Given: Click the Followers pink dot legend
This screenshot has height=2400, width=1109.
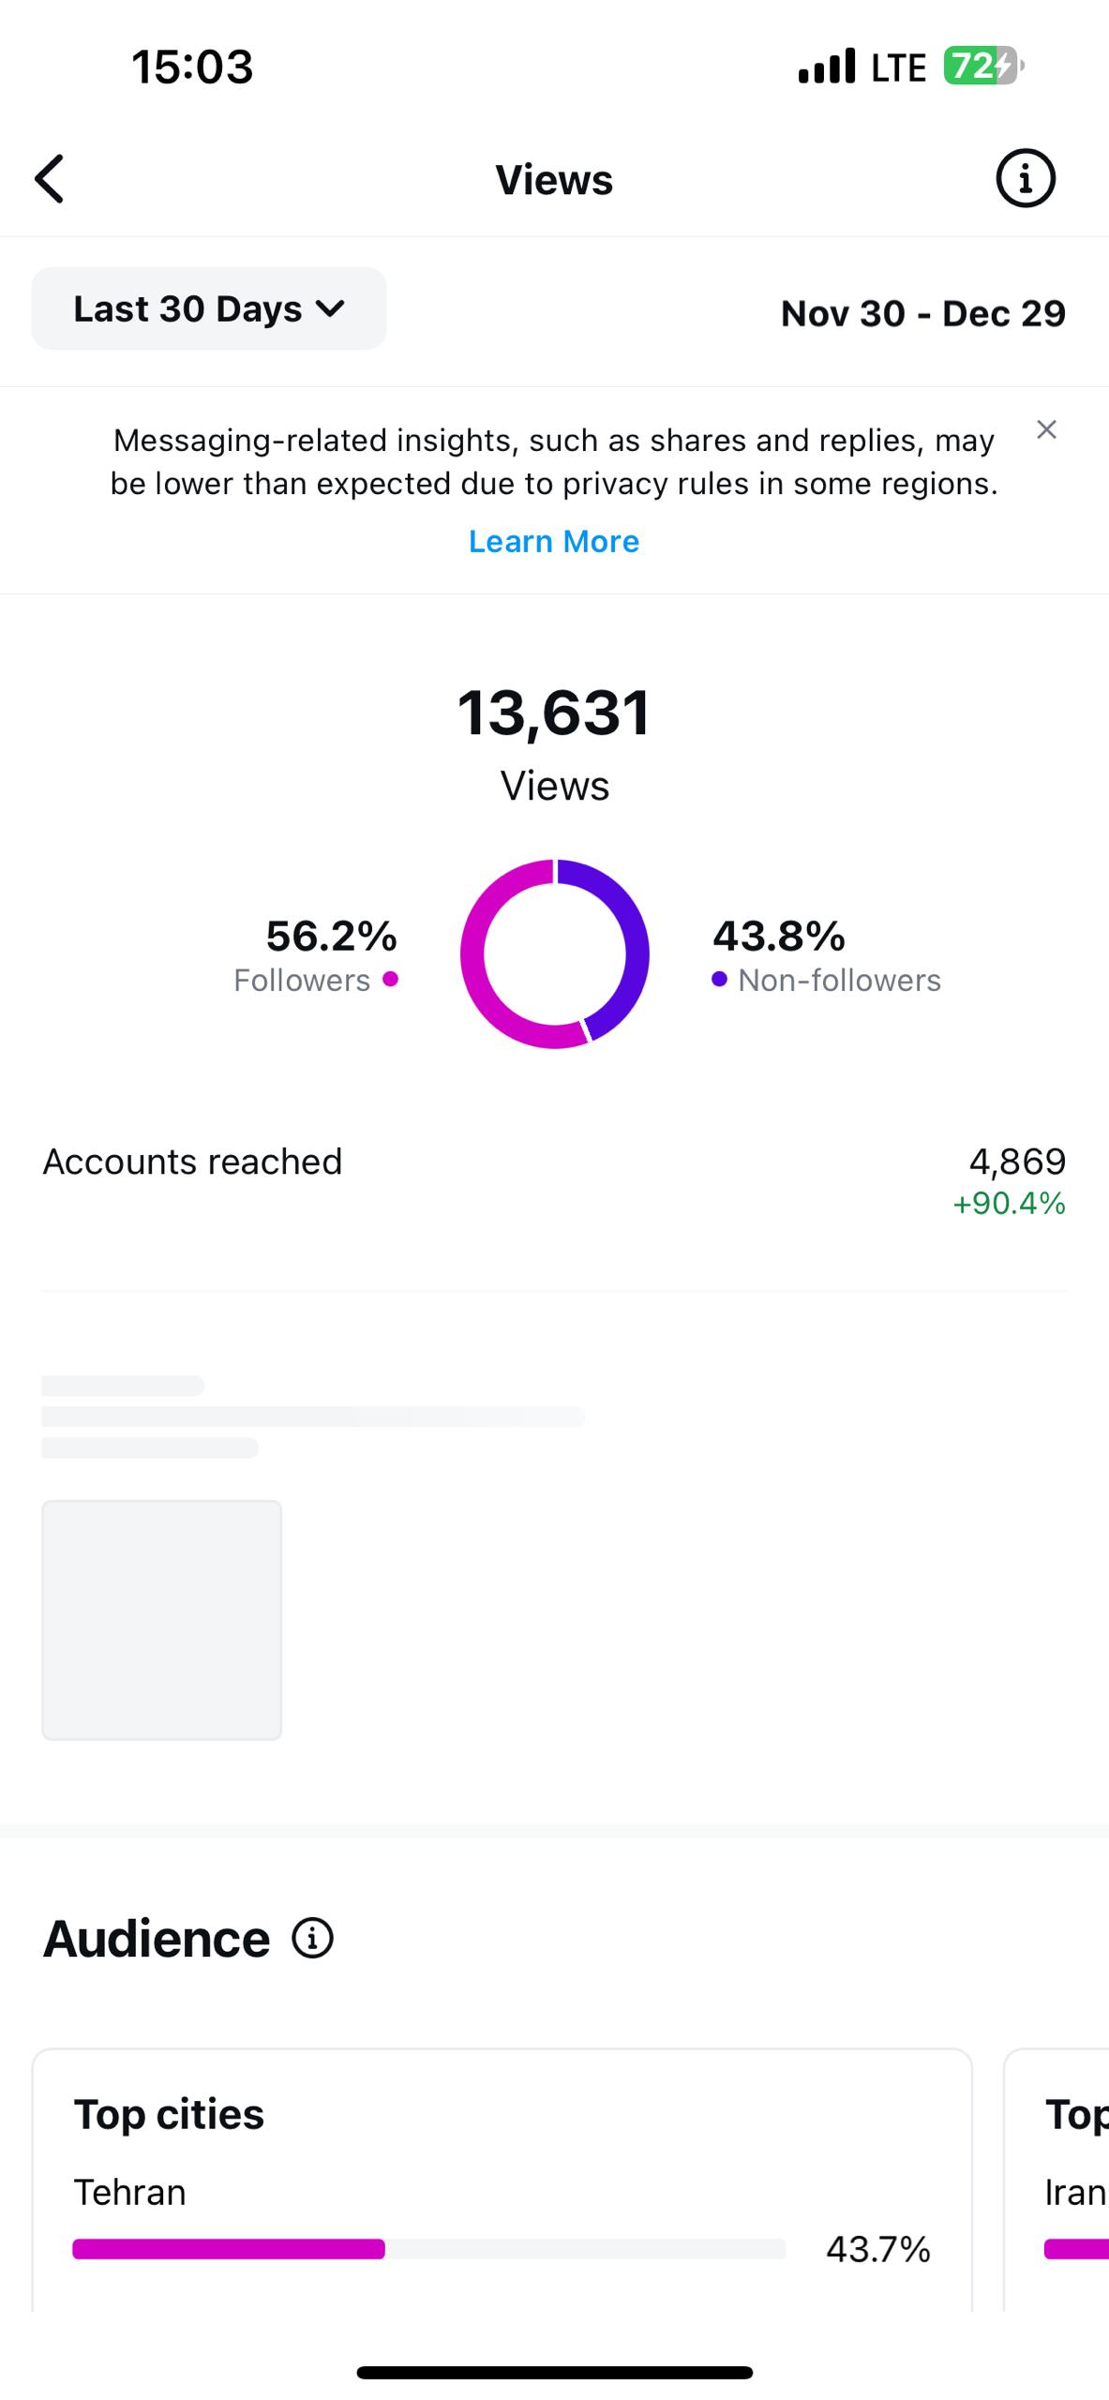Looking at the screenshot, I should coord(391,979).
